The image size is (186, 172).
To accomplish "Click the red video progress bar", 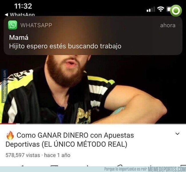I will [x=8, y=124].
